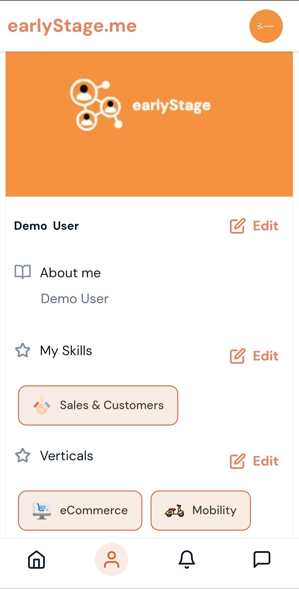The height and width of the screenshot is (589, 299).
Task: Tap the orange profile avatar at top
Action: coord(266,26)
